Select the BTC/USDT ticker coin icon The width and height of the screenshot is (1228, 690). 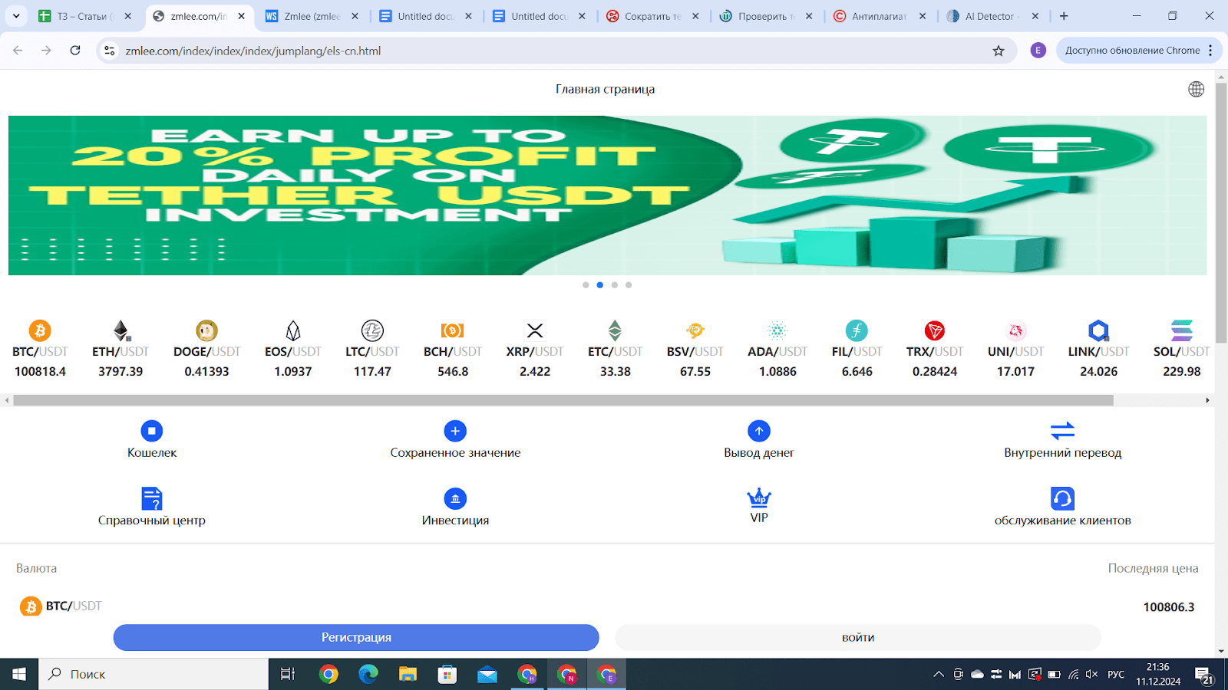pyautogui.click(x=40, y=330)
